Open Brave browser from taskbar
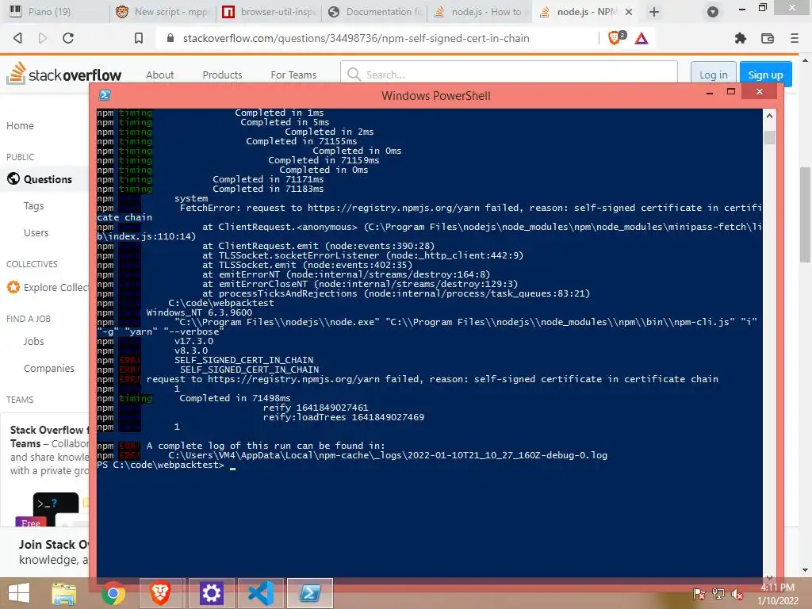This screenshot has width=812, height=609. point(160,593)
